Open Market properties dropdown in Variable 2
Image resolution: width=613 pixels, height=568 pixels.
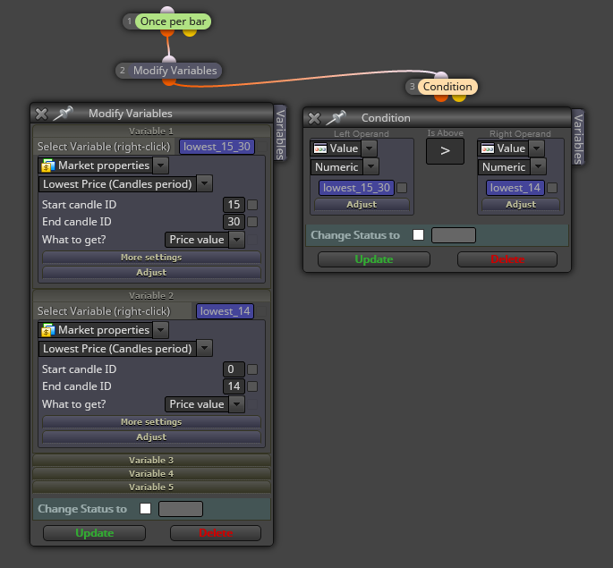[160, 330]
